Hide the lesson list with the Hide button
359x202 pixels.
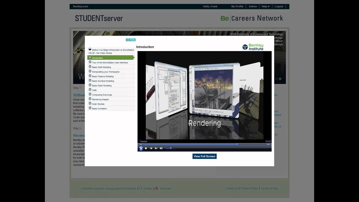click(x=131, y=40)
